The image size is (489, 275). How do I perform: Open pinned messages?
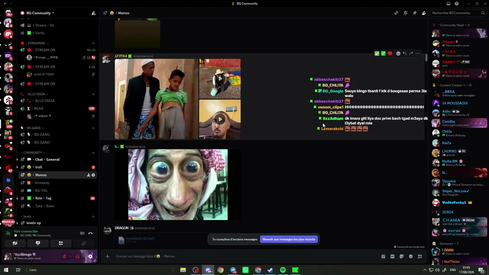point(415,13)
